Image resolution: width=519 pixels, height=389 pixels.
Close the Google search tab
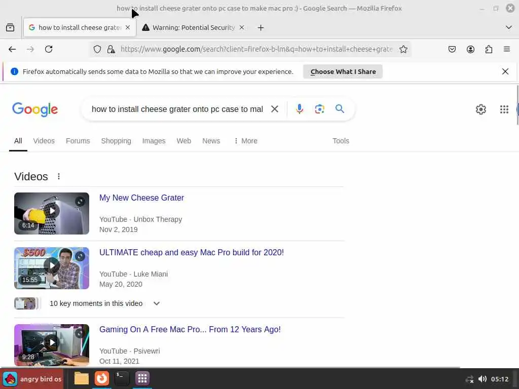pyautogui.click(x=128, y=27)
